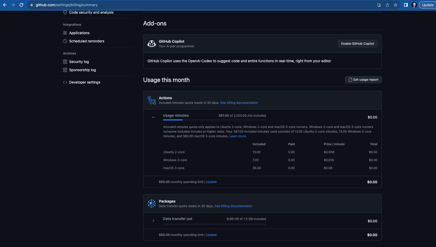The image size is (436, 247).
Task: Expand the Data transfer out section
Action: 153,221
